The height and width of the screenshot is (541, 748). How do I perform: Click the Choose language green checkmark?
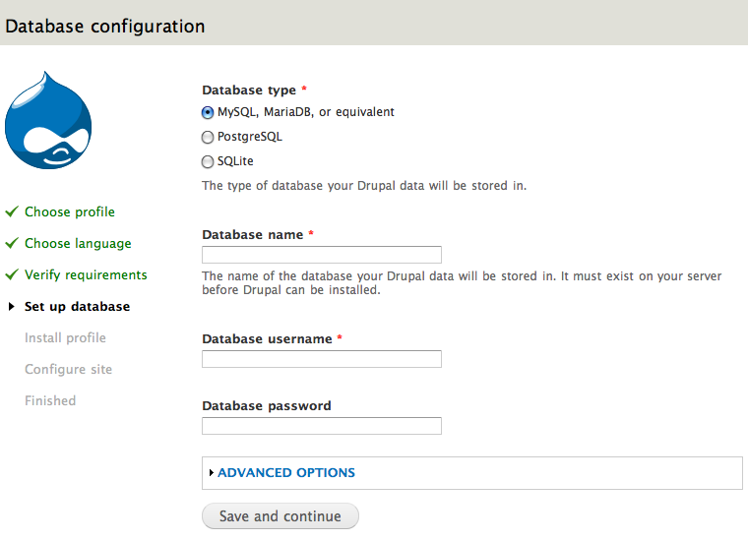[12, 243]
